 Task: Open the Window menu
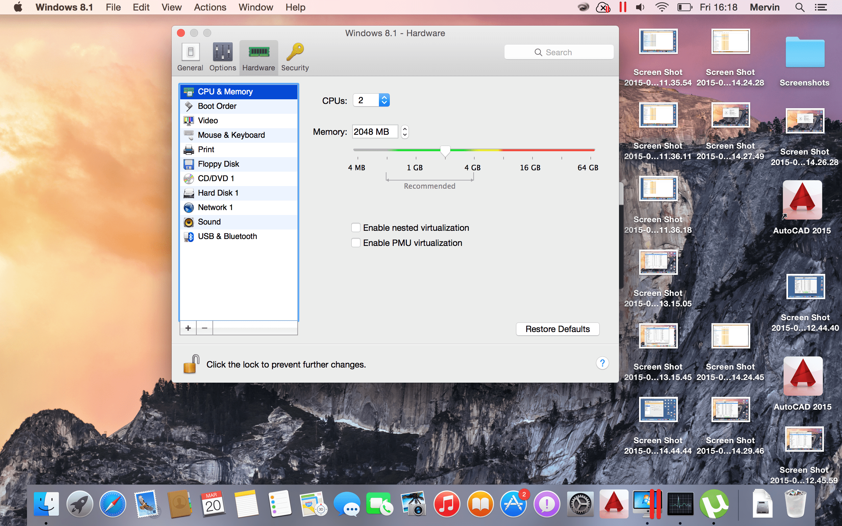point(256,7)
